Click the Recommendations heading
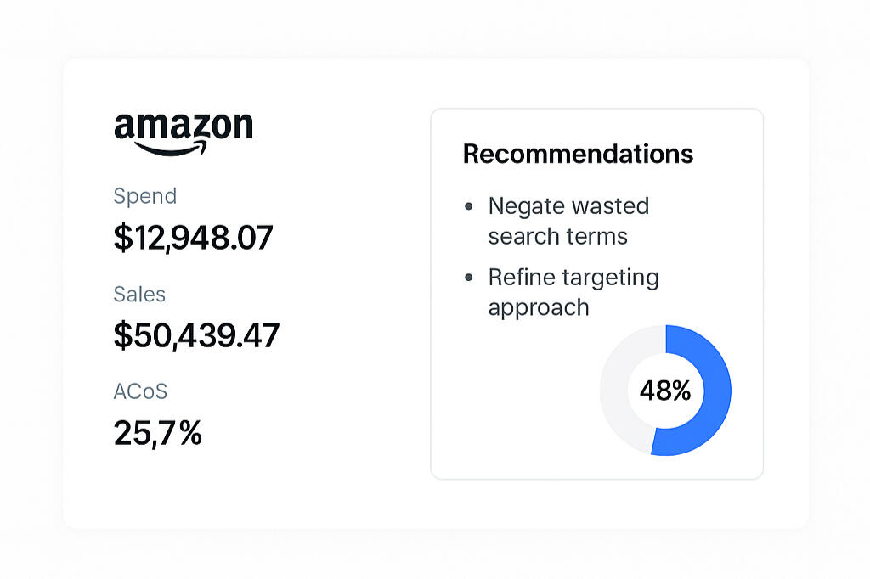This screenshot has width=870, height=579. pos(578,154)
